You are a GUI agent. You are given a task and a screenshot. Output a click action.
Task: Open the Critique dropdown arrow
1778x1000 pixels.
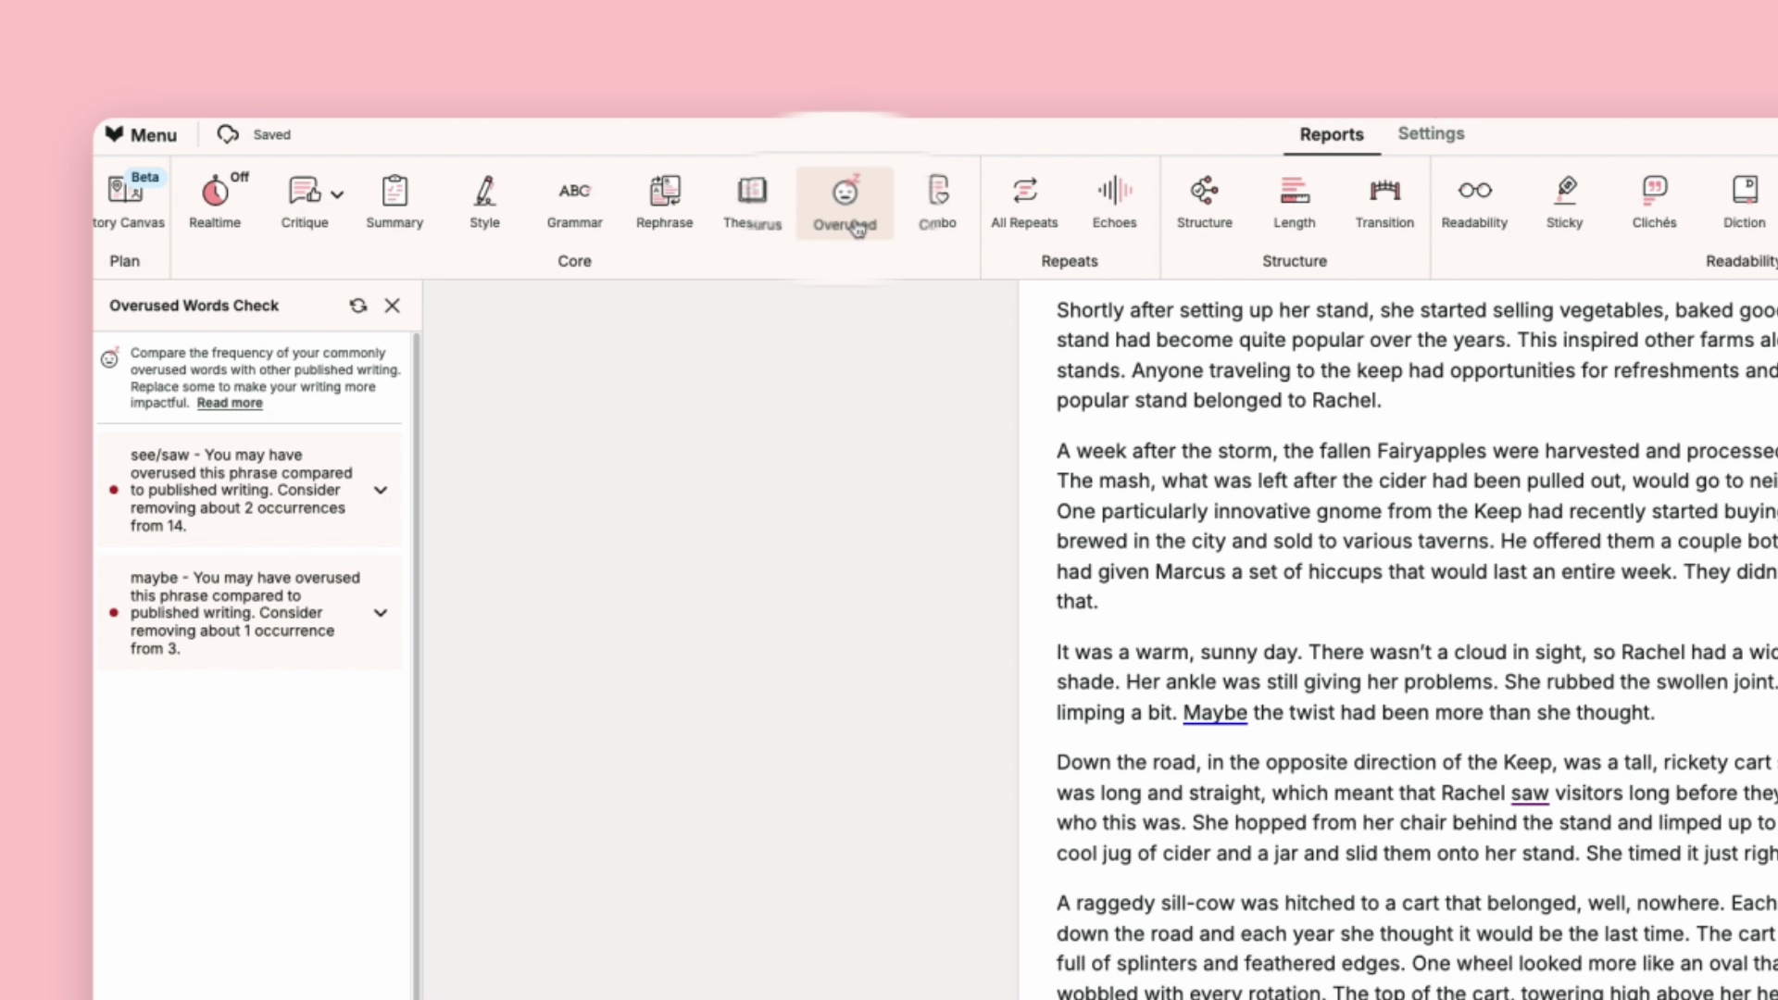click(337, 194)
